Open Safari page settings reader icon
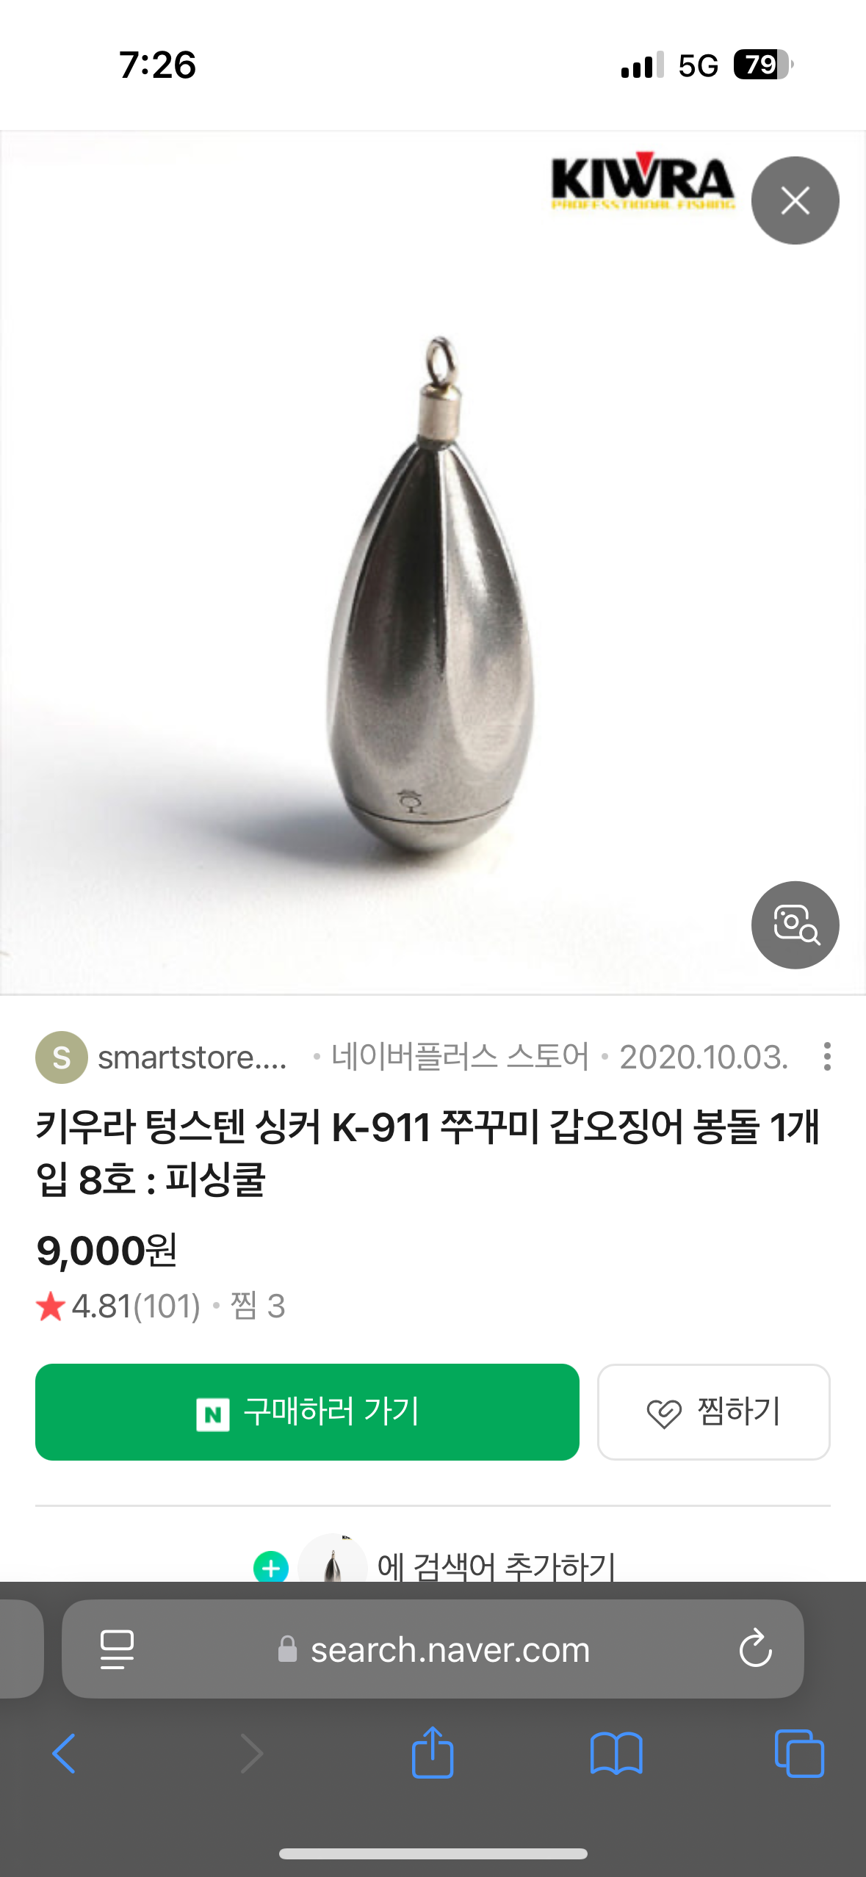The image size is (866, 1877). (x=117, y=1649)
